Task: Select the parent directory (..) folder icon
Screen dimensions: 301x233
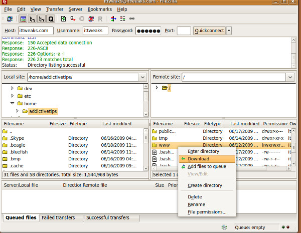Action: click(x=5, y=132)
